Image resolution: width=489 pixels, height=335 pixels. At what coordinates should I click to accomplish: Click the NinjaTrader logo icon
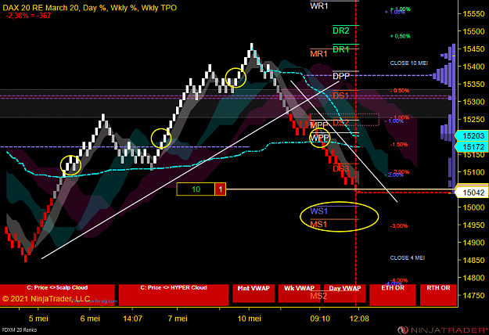tap(403, 330)
